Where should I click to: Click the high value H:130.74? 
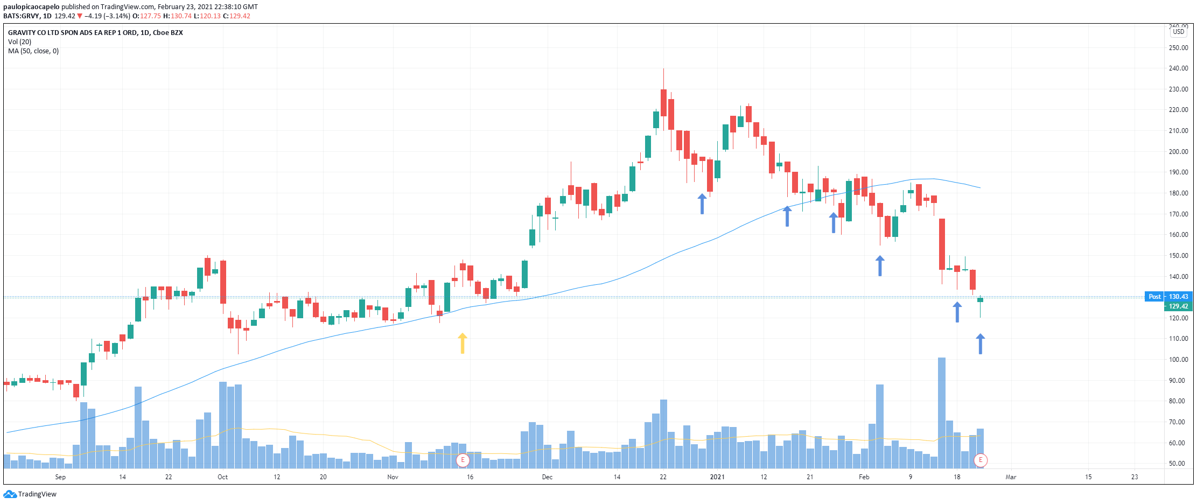point(177,16)
